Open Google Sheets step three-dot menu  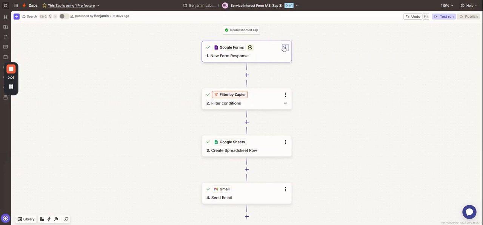(x=285, y=142)
